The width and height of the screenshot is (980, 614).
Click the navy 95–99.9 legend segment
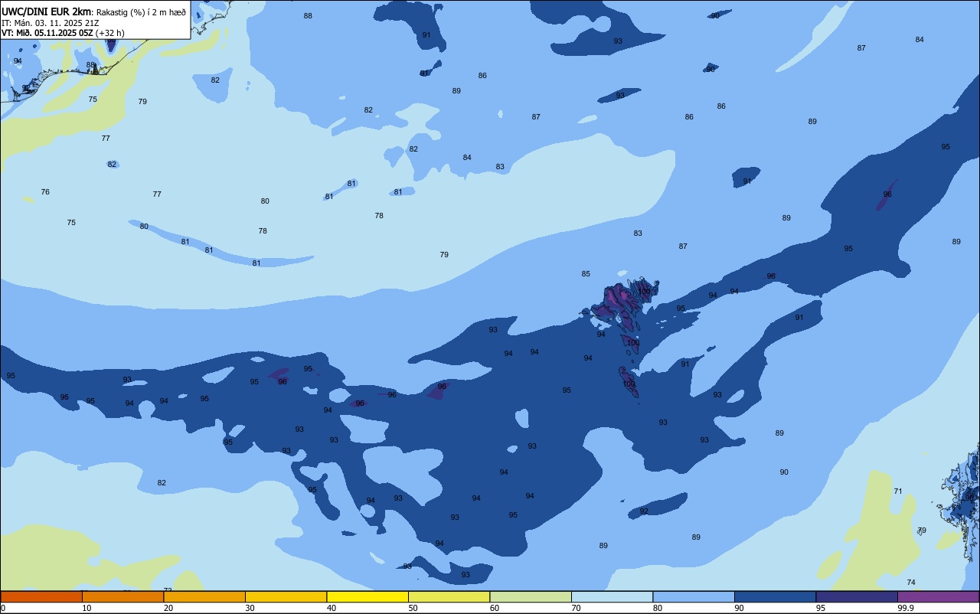(857, 596)
